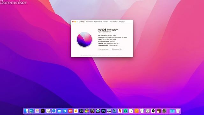Open Launchpad from the Dock
The image size is (204, 115).
(37, 111)
